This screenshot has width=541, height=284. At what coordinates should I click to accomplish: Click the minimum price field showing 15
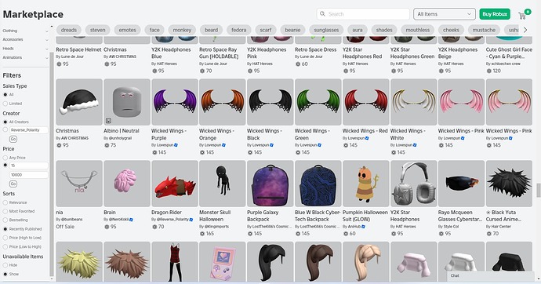pyautogui.click(x=29, y=166)
